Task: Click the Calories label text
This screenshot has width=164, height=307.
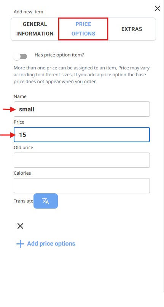Action: tap(22, 173)
